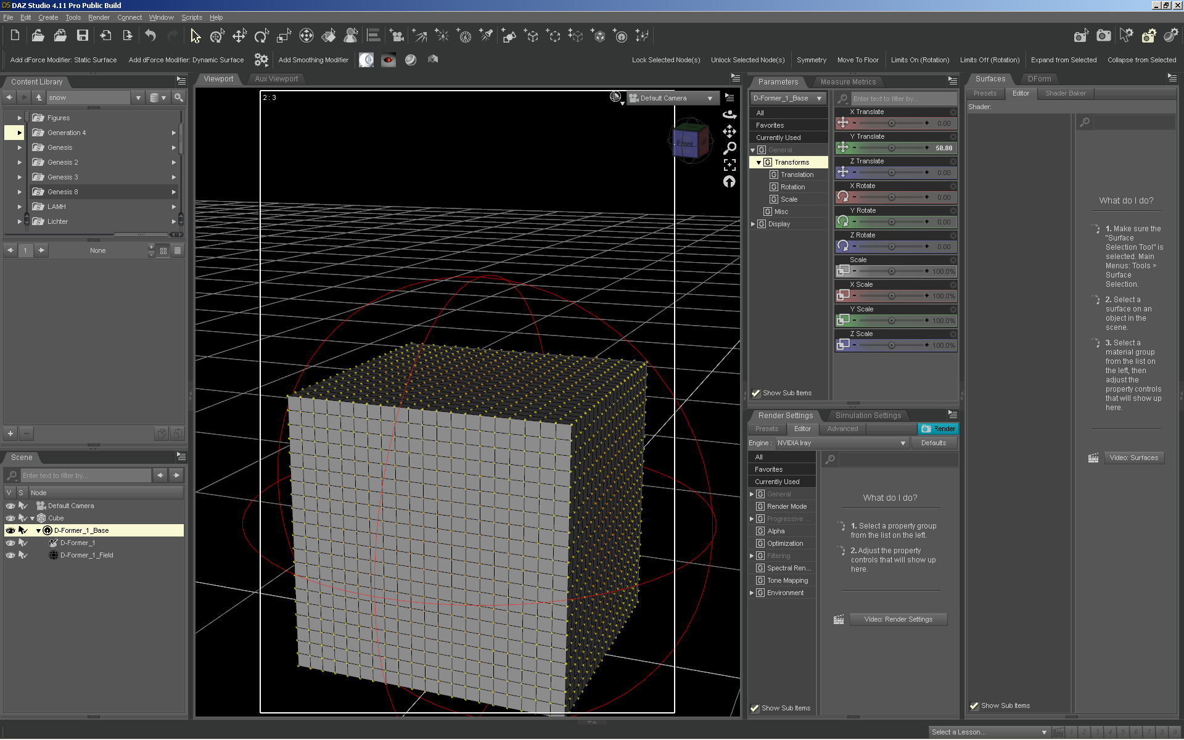This screenshot has width=1184, height=740.
Task: Click the blue Render button
Action: tap(938, 429)
